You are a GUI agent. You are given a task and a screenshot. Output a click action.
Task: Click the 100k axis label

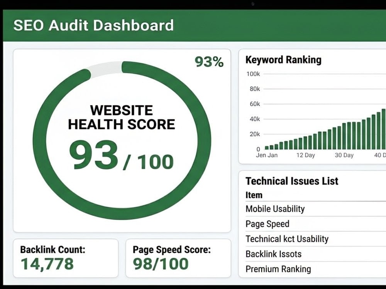click(x=253, y=74)
